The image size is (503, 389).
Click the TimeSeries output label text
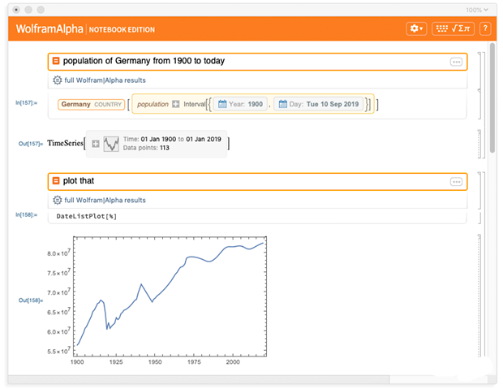(65, 143)
